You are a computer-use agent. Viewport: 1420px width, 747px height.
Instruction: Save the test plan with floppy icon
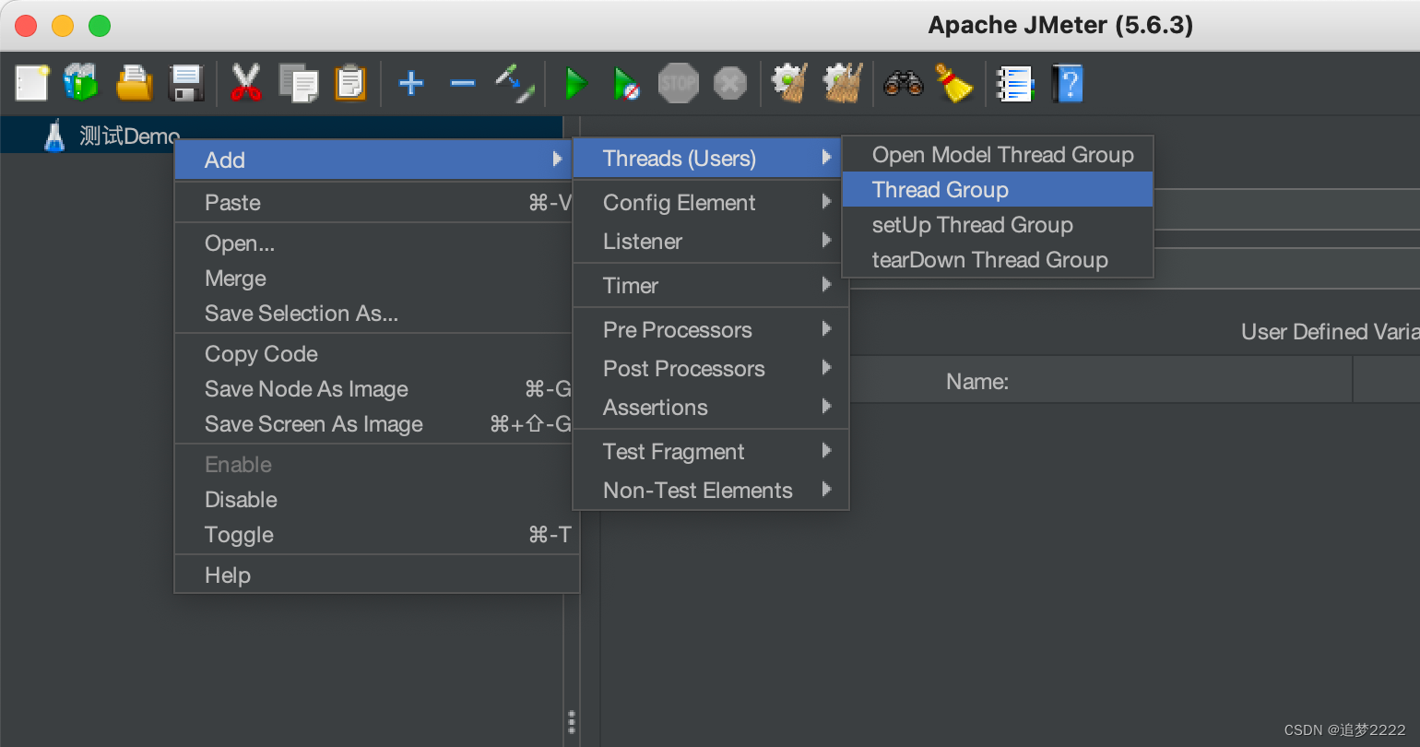pyautogui.click(x=186, y=83)
